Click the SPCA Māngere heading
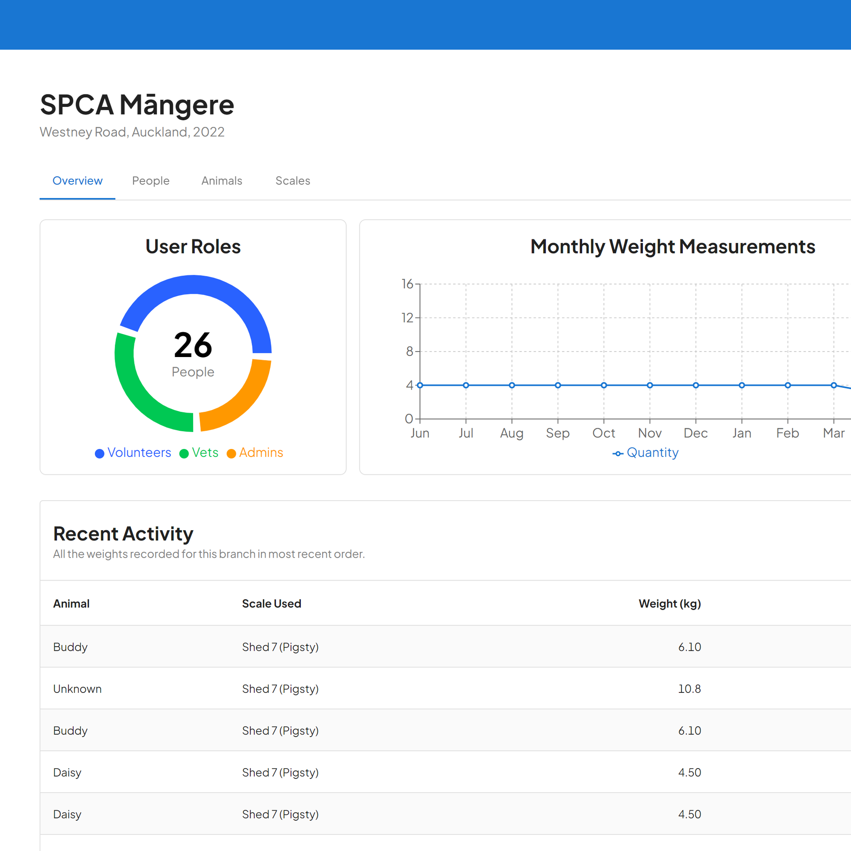 click(x=137, y=105)
